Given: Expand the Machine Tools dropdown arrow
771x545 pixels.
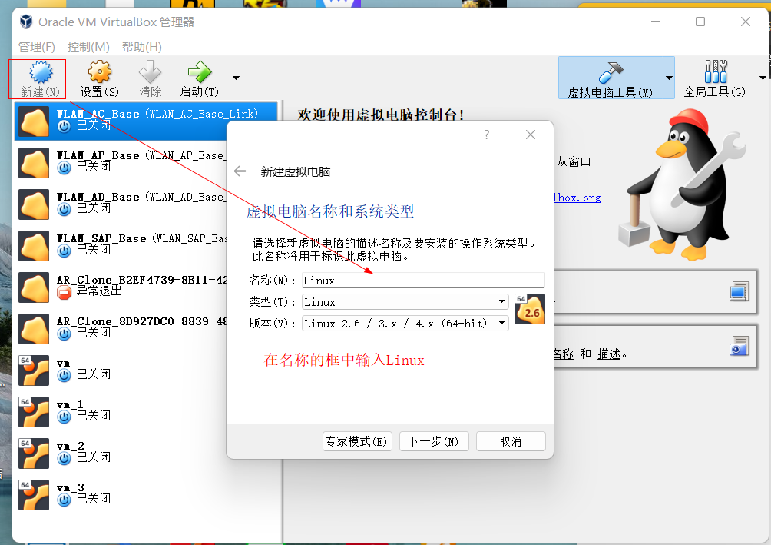Looking at the screenshot, I should [669, 78].
